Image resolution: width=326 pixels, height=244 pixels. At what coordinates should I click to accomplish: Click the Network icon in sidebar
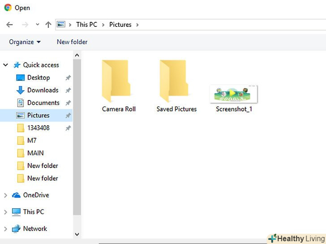[x=16, y=229]
